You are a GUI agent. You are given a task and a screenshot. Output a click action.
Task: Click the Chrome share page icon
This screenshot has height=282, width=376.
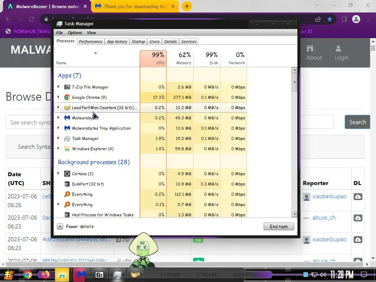(x=318, y=19)
